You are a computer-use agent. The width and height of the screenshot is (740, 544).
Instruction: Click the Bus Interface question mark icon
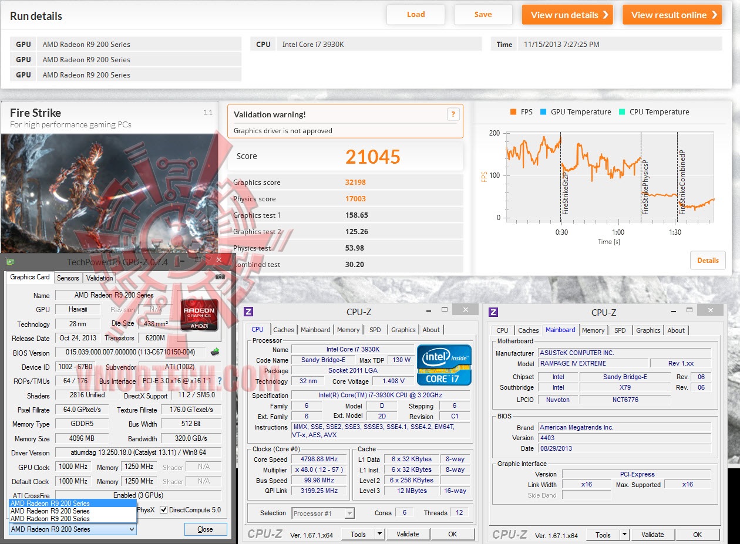click(220, 381)
